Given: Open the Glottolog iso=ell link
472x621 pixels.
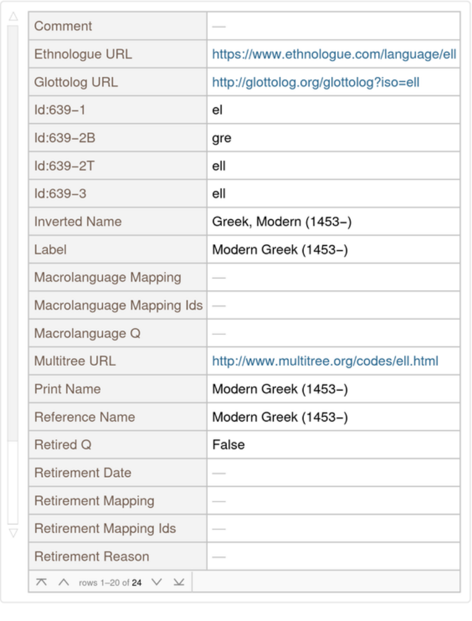Looking at the screenshot, I should pos(316,82).
